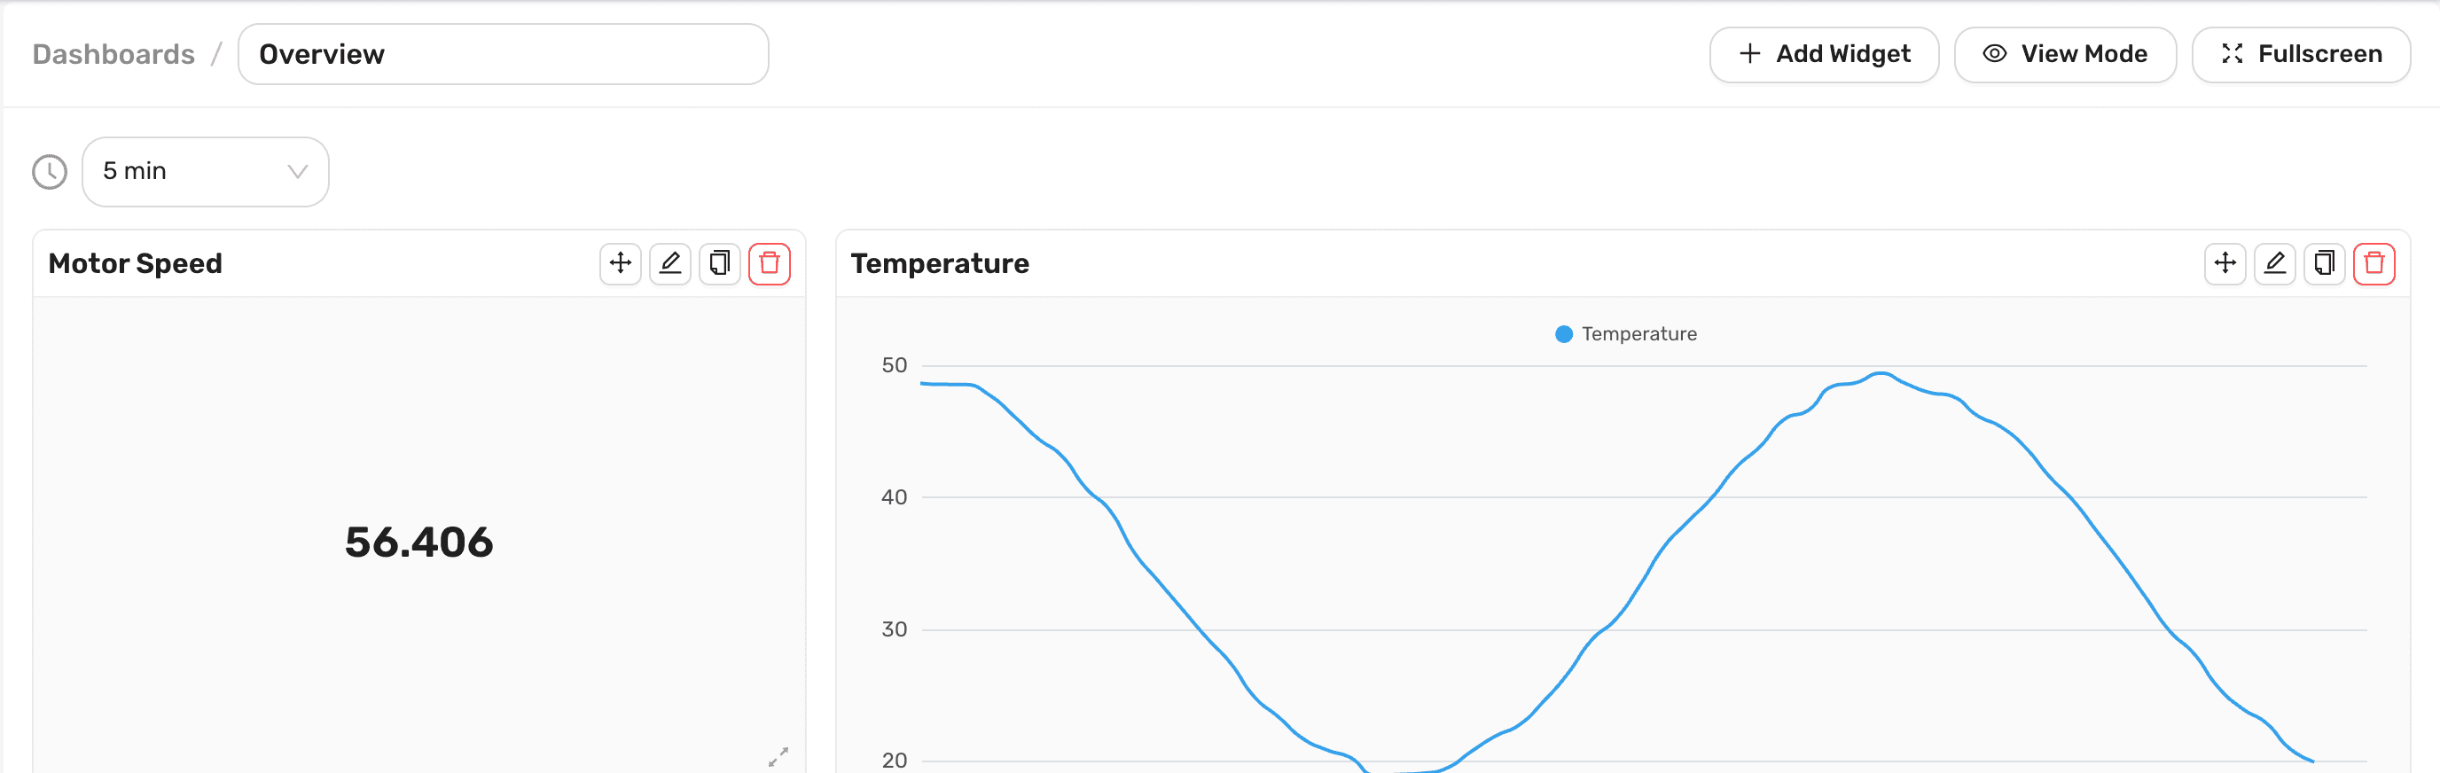Image resolution: width=2440 pixels, height=773 pixels.
Task: Click the resize handle icon of Motor Speed
Action: [778, 757]
